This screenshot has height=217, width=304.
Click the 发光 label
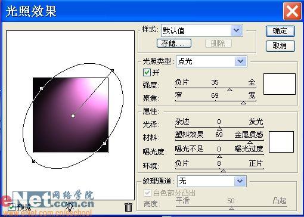point(256,122)
